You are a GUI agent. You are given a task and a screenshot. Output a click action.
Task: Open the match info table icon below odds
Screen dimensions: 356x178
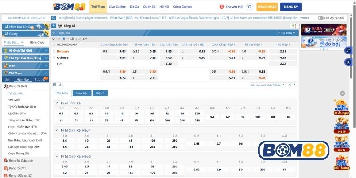pyautogui.click(x=54, y=85)
